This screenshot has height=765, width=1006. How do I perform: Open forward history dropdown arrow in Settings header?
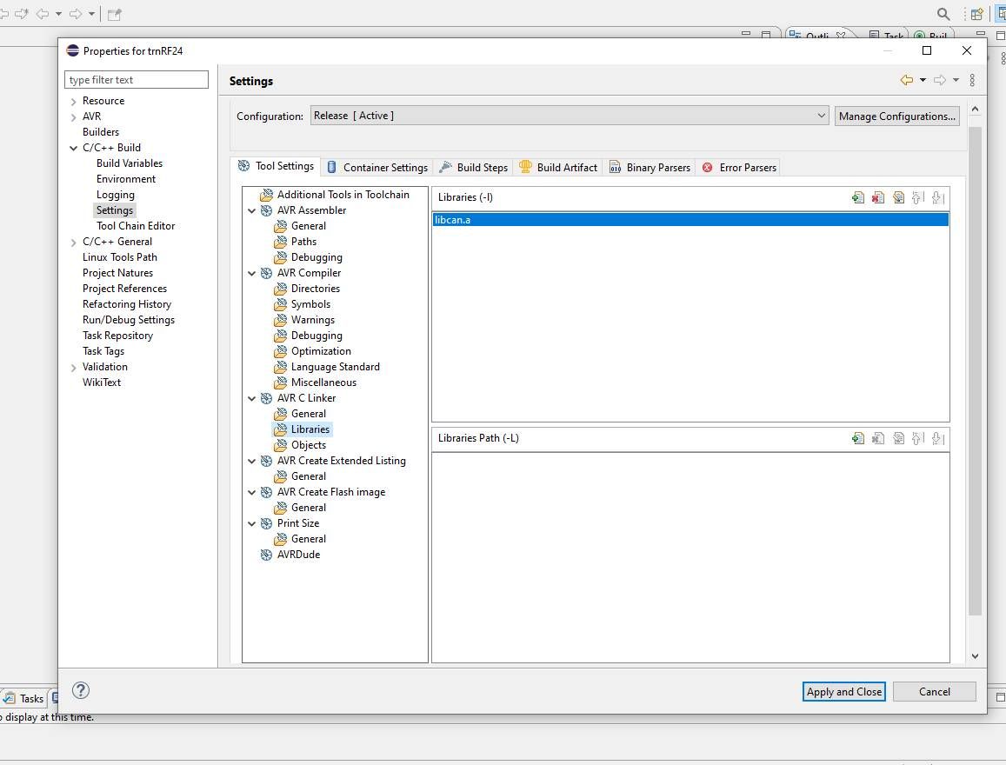coord(956,80)
